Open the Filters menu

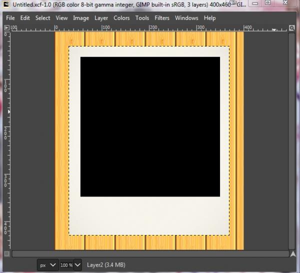pos(162,18)
